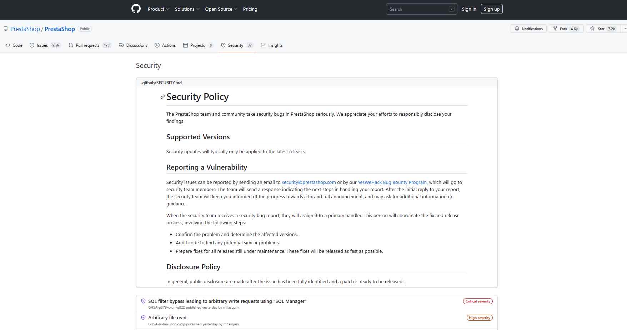Click the High severity label
The image size is (627, 330).
(x=480, y=318)
